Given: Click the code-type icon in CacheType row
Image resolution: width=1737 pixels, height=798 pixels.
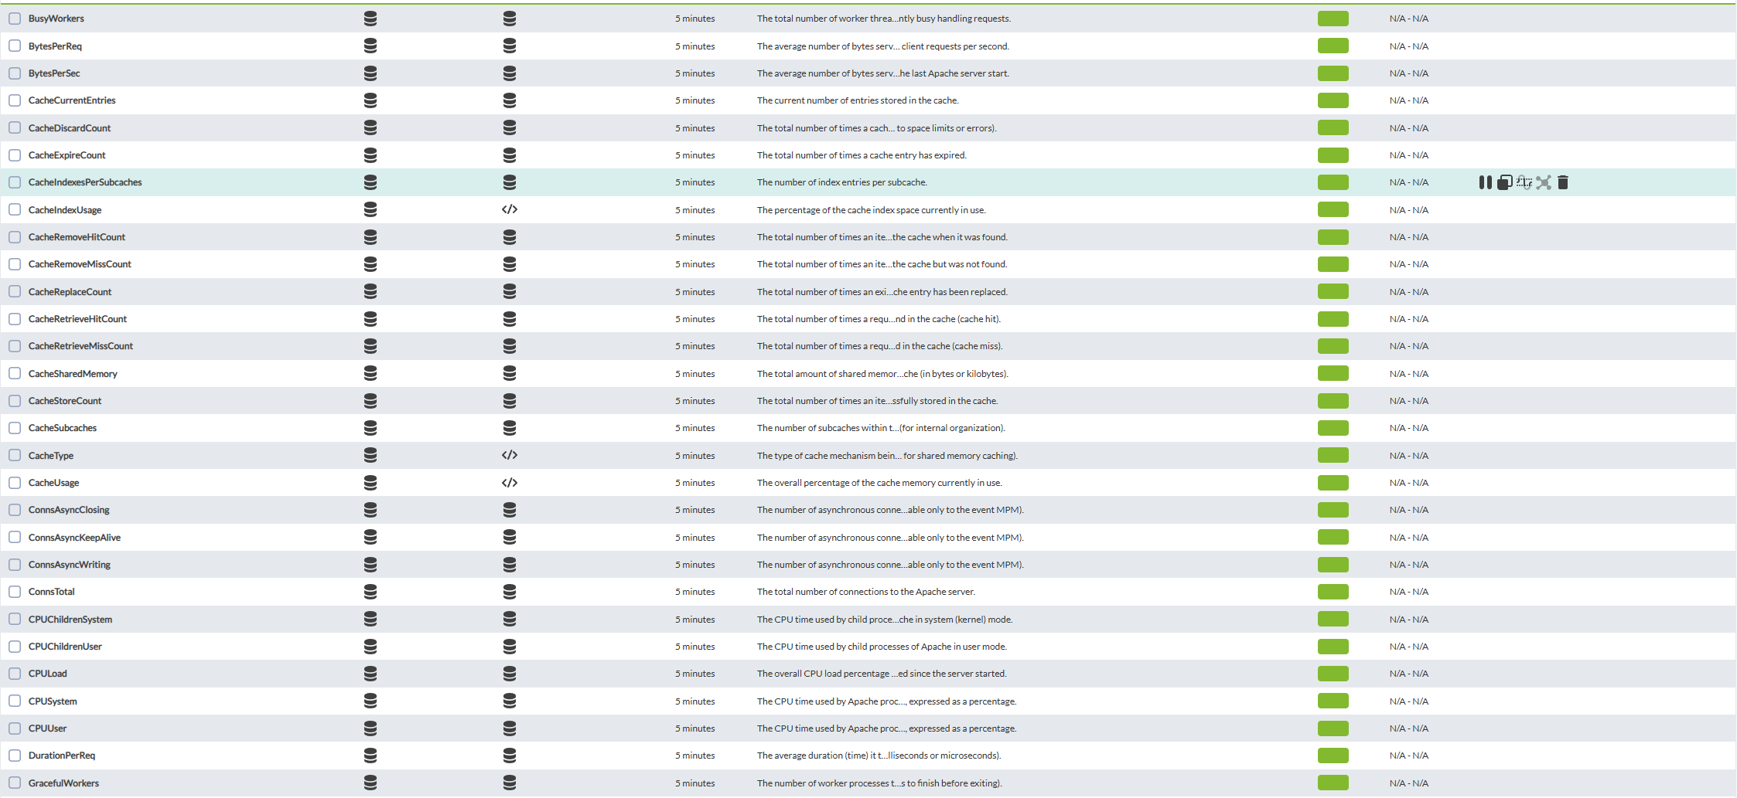Looking at the screenshot, I should [x=510, y=455].
